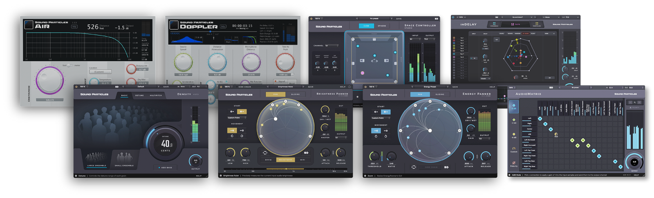Viewport: 654px width, 198px height.
Task: Select the Custom gain mode in AudioMatrix
Action: [514, 149]
